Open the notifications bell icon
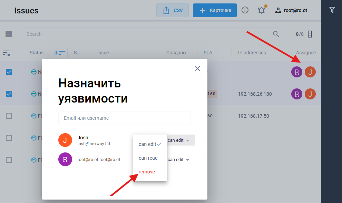Image resolution: width=342 pixels, height=203 pixels. tap(262, 10)
